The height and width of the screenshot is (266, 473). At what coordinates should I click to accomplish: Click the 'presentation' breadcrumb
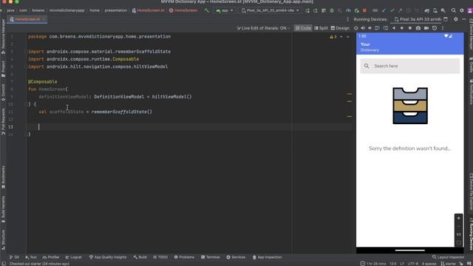(116, 10)
